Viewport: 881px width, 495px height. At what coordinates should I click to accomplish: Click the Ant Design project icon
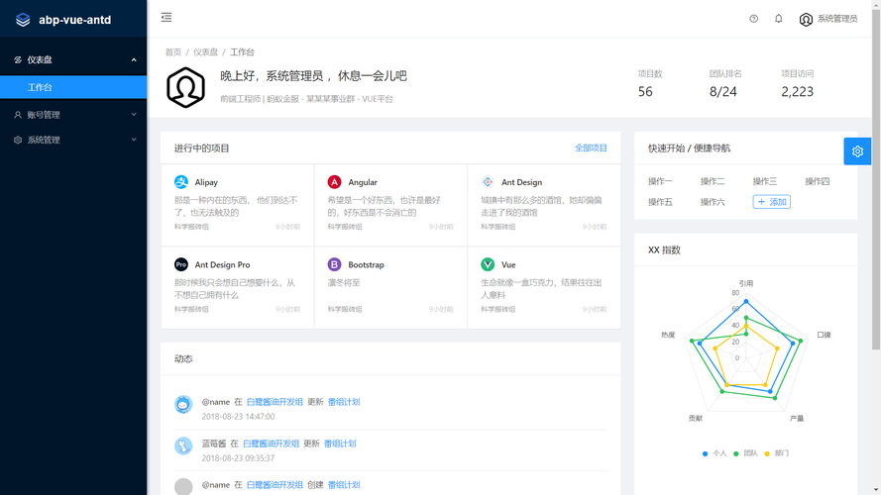[x=488, y=182]
